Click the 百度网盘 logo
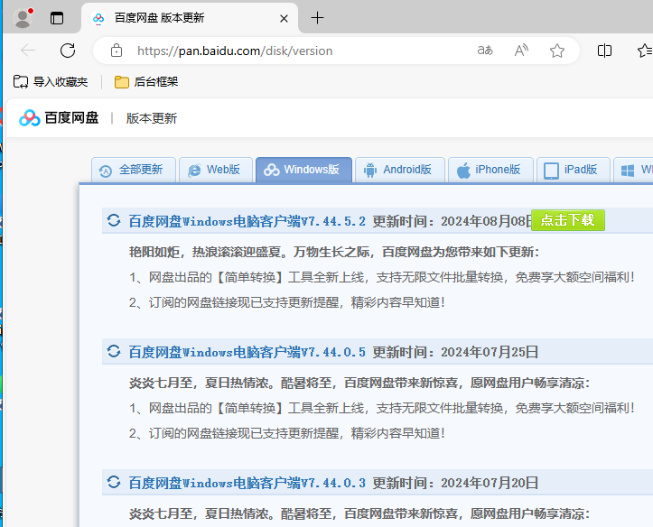 [x=59, y=118]
